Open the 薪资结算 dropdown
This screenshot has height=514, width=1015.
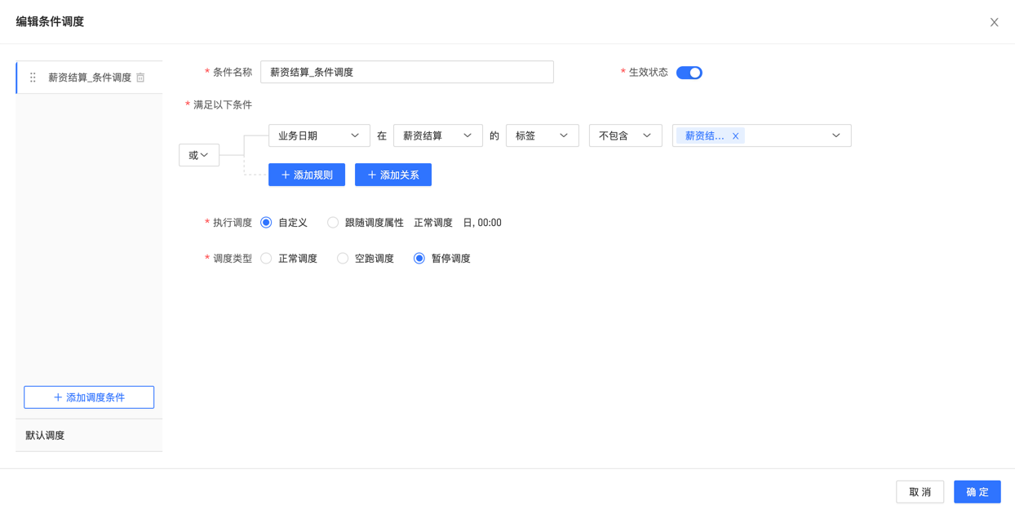pos(438,135)
